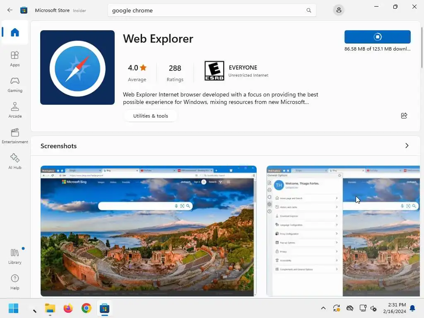Click the Utilities & tools category tag
424x318 pixels.
151,116
